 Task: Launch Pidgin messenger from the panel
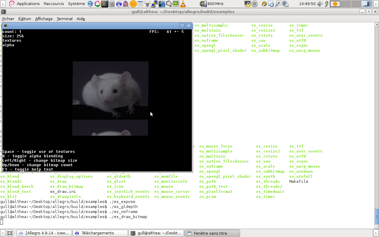click(126, 4)
